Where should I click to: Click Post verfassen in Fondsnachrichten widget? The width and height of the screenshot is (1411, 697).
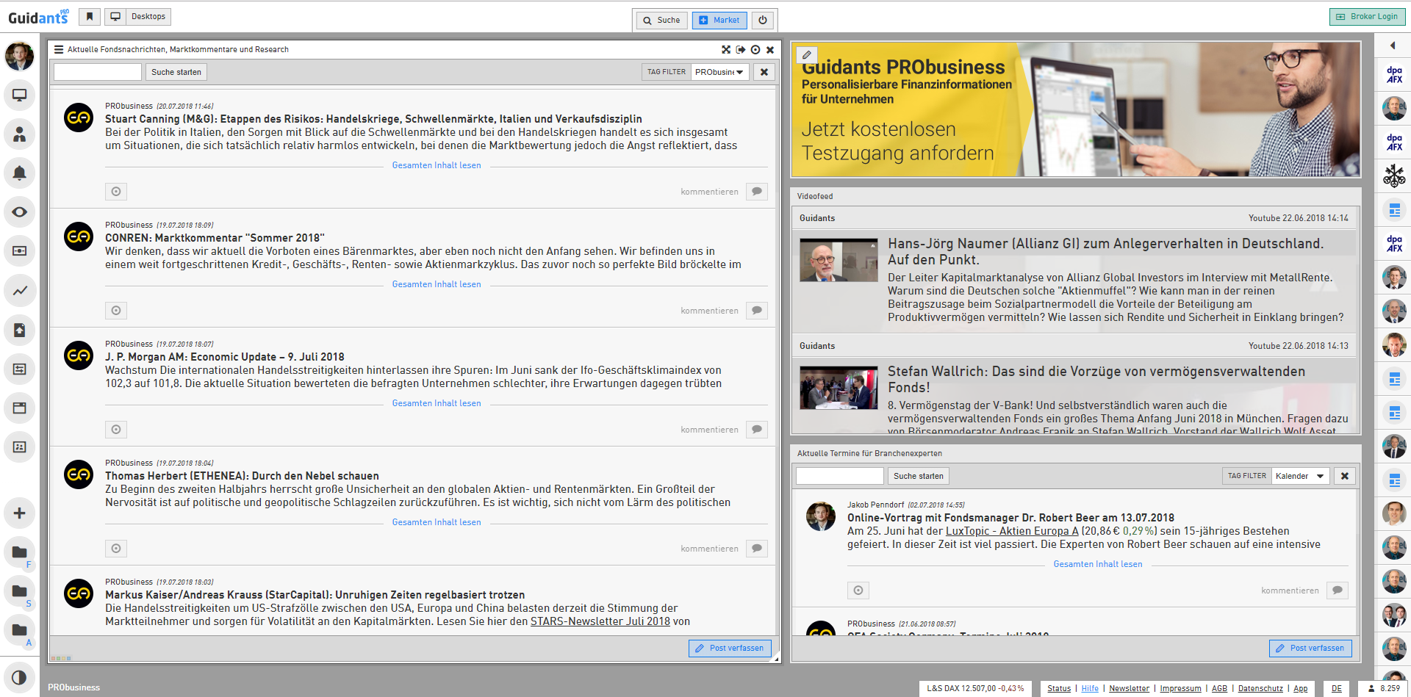[x=730, y=648]
